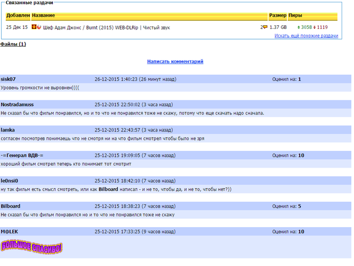354x266 pixels.
Task: Sort by the 'Размер' column header
Action: (x=277, y=15)
